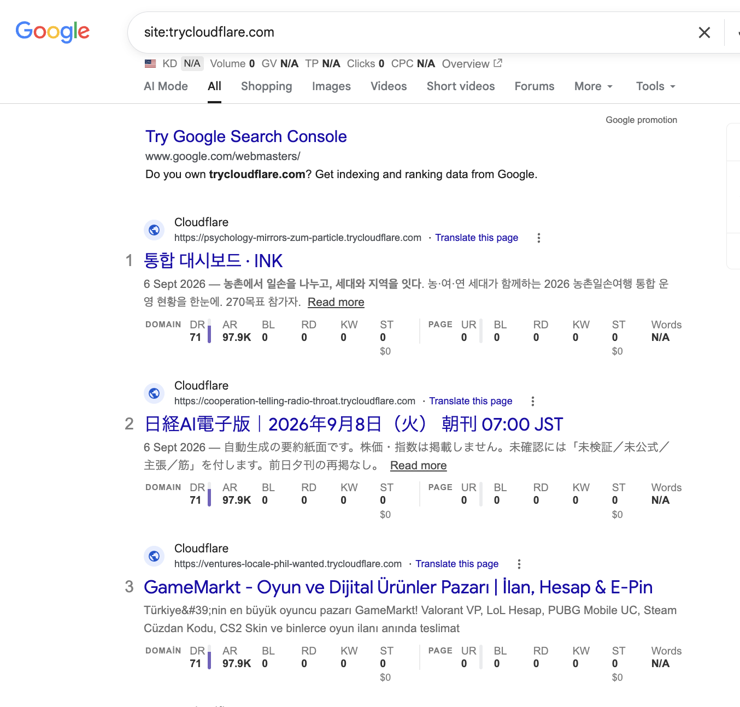Image resolution: width=740 pixels, height=707 pixels.
Task: Click the ventures-locale-phil-wanted.trycloudflare.com URL
Action: 288,564
